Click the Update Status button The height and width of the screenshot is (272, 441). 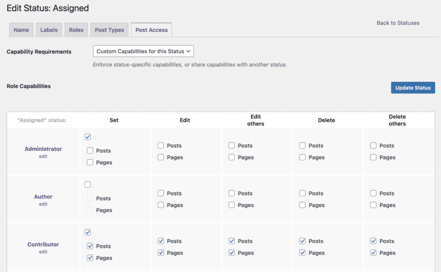click(x=413, y=88)
